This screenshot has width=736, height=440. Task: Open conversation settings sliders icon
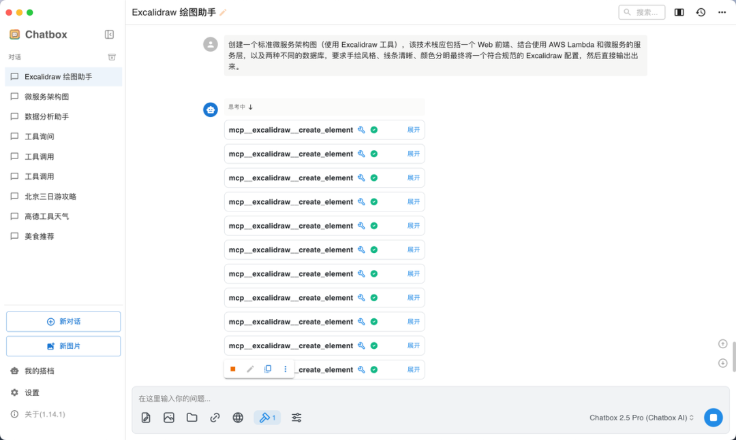tap(296, 418)
